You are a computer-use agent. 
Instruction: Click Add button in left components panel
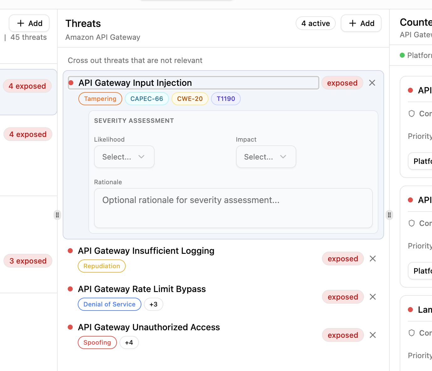(x=29, y=23)
